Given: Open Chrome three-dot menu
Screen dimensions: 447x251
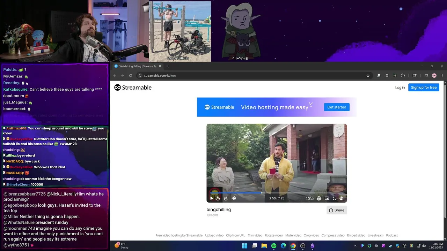Looking at the screenshot, I should [x=442, y=75].
